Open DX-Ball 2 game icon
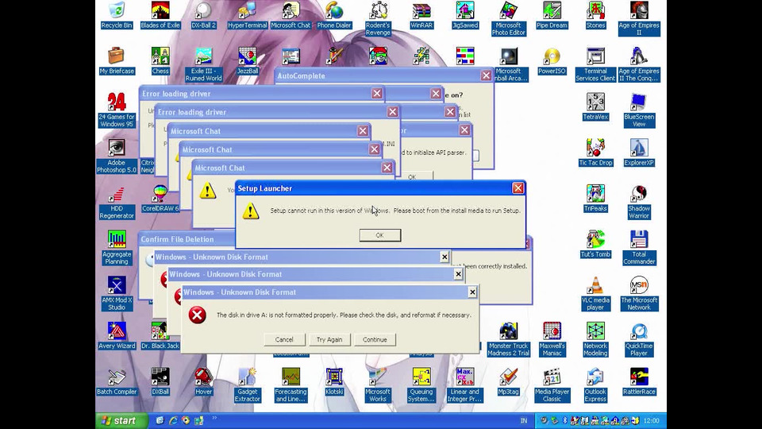The image size is (762, 429). (203, 16)
